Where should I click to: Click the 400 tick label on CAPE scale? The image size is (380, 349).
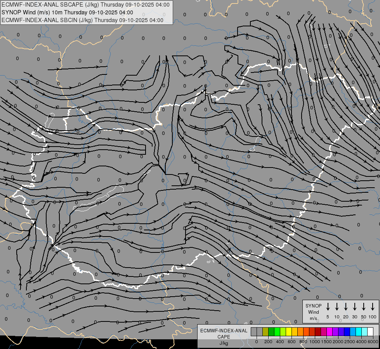(280, 342)
